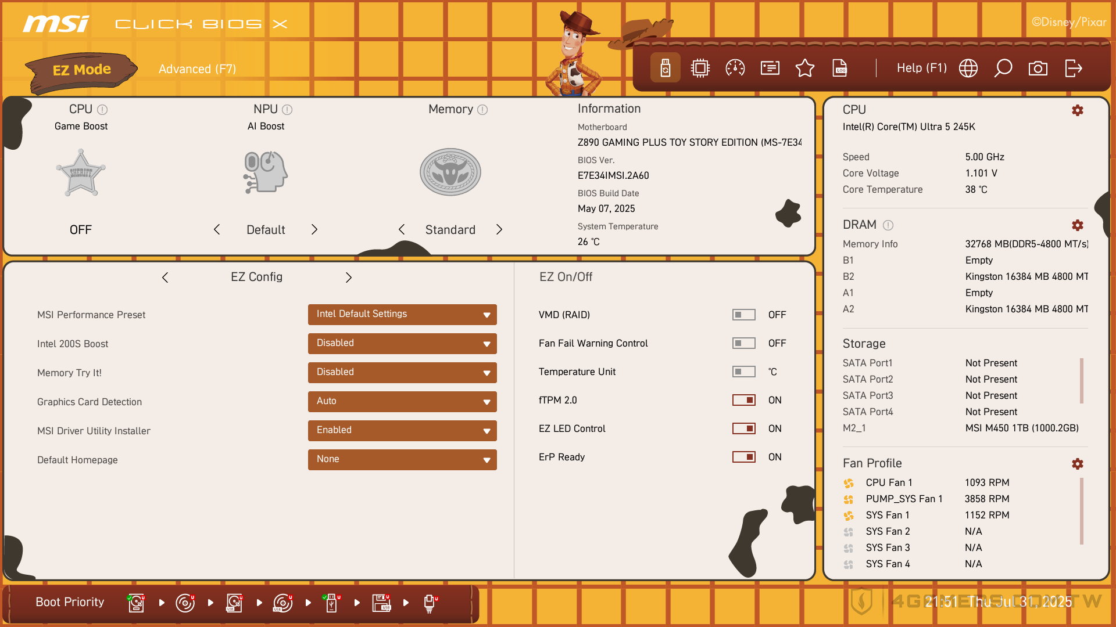
Task: Click Game Boost OFF status
Action: (81, 230)
